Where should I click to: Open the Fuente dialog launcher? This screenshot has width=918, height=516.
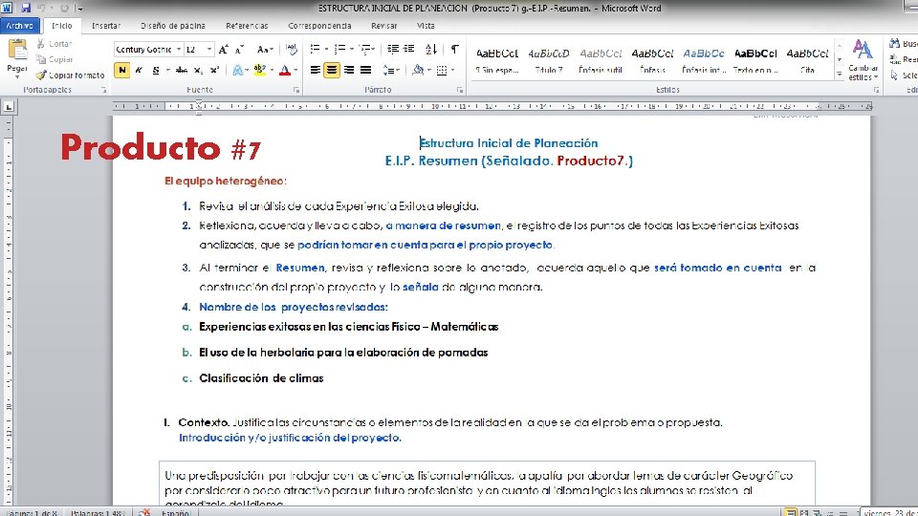pyautogui.click(x=296, y=90)
